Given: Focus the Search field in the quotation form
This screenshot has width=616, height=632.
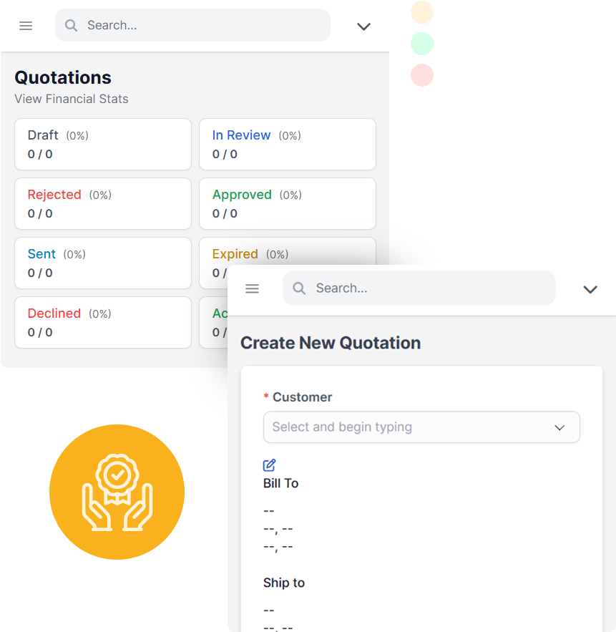Looking at the screenshot, I should click(x=419, y=288).
